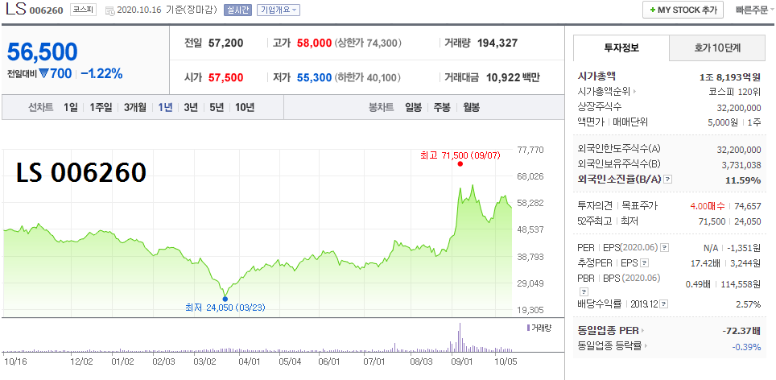Open the 동일업종 PER link
Viewport: 776px width, 380px height.
point(608,331)
